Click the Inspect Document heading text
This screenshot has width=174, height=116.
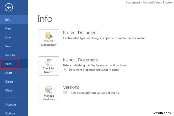coord(80,60)
